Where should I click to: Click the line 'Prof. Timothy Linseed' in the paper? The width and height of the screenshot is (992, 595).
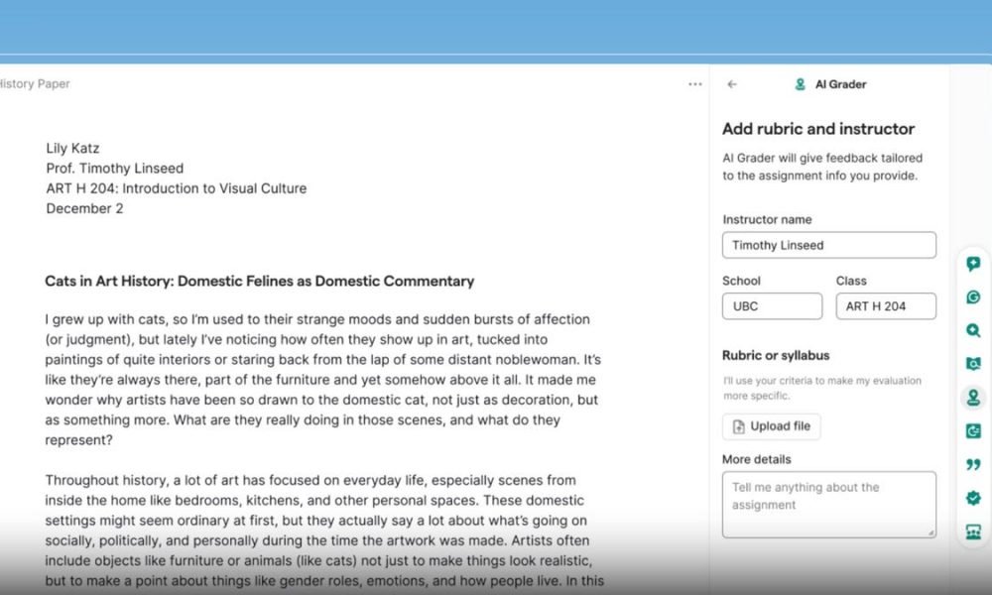(x=114, y=169)
